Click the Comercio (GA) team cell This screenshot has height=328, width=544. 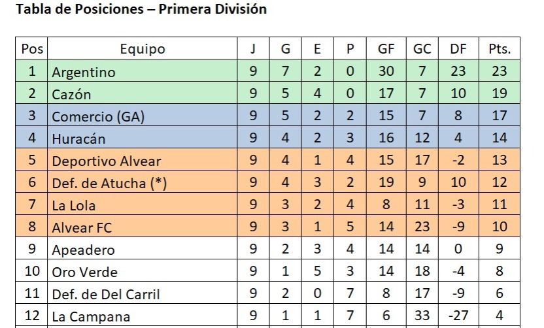(143, 116)
